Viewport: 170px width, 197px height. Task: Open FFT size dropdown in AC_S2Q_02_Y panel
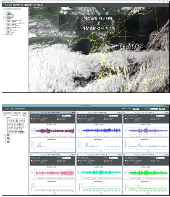[160, 116]
